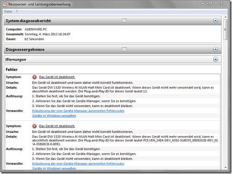Open first 'Das Gerät ist deaktiviert.' symptom link
This screenshot has height=174, width=232.
pos(57,77)
